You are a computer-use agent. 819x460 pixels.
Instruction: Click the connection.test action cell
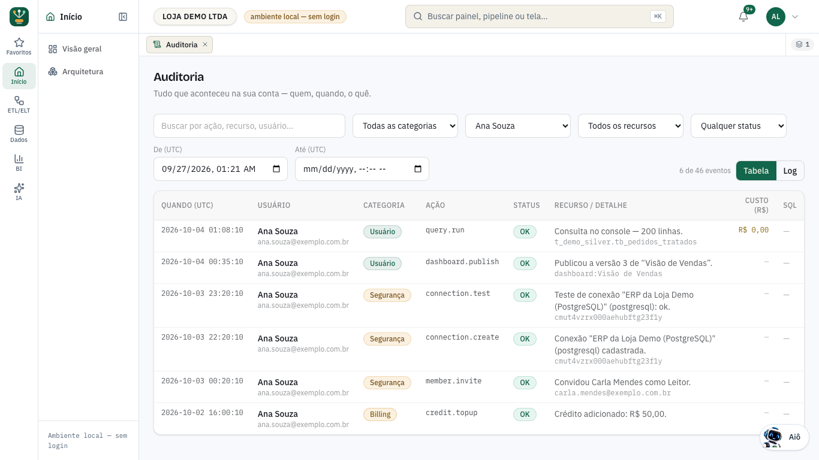point(458,293)
